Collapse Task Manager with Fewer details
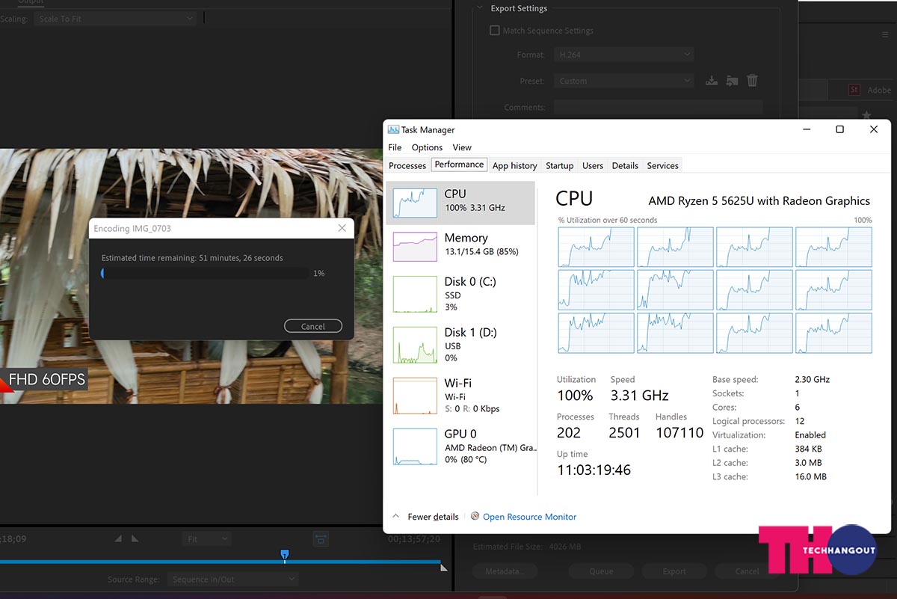This screenshot has height=599, width=897. [425, 517]
